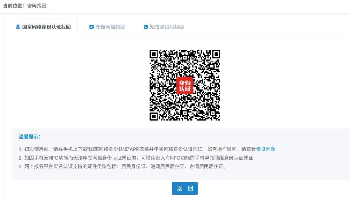Click the national ID authentication tab icon
This screenshot has height=200, width=350.
(18, 27)
